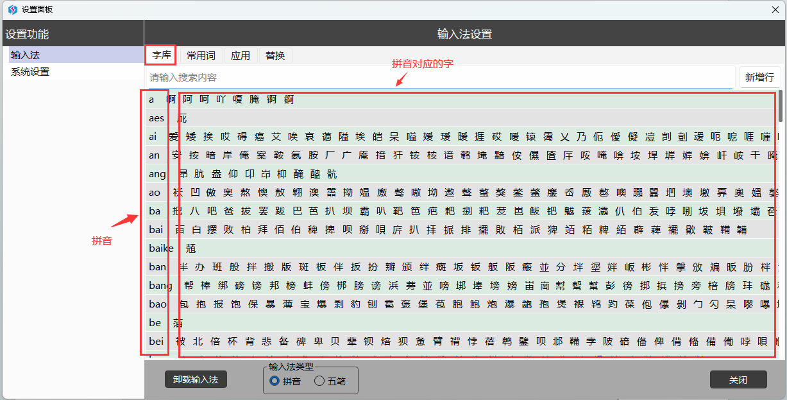Open the 常用词 tab

(201, 55)
